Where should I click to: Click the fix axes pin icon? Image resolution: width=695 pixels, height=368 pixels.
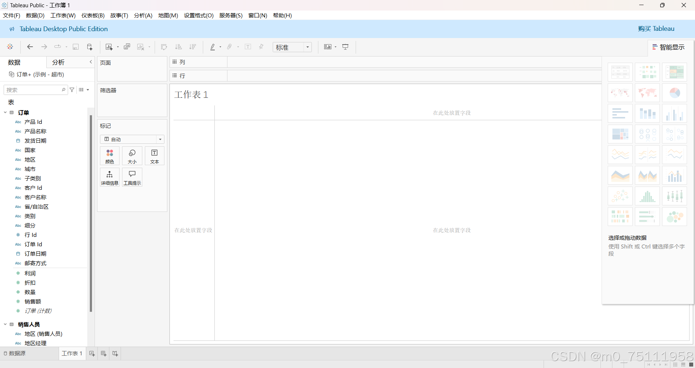point(261,47)
